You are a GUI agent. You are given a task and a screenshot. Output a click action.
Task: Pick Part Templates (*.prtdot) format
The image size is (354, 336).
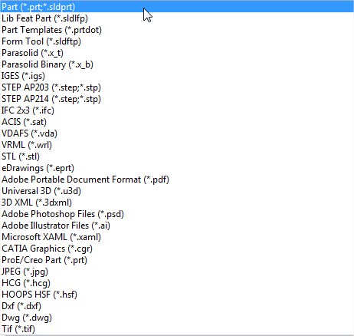click(x=177, y=30)
